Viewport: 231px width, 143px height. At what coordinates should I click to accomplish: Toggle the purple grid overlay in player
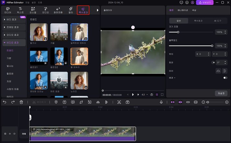pyautogui.click(x=157, y=95)
